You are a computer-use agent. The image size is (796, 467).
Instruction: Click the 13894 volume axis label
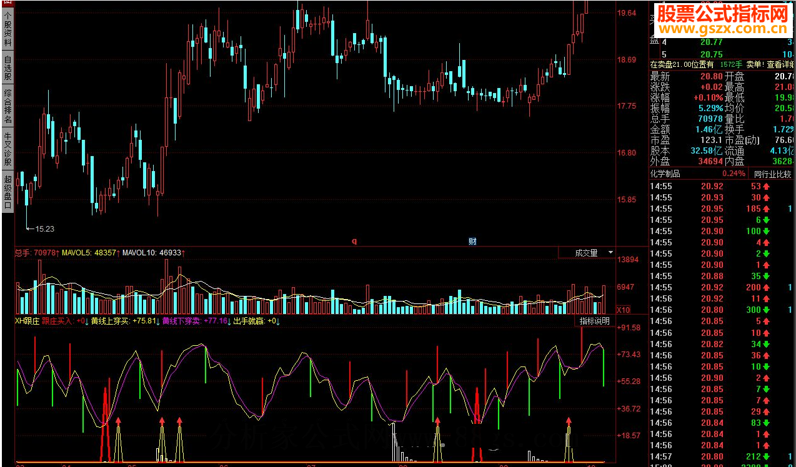(x=627, y=259)
